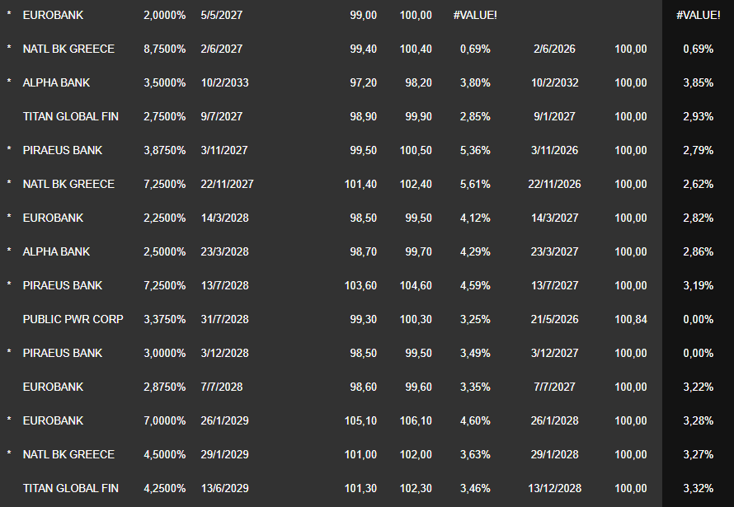The height and width of the screenshot is (507, 734).
Task: Click the 2,93% yield-to-call value
Action: 698,116
